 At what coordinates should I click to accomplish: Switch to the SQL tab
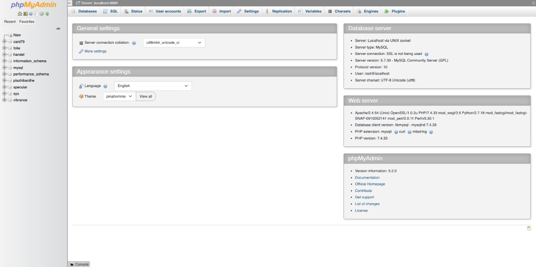tap(110, 11)
